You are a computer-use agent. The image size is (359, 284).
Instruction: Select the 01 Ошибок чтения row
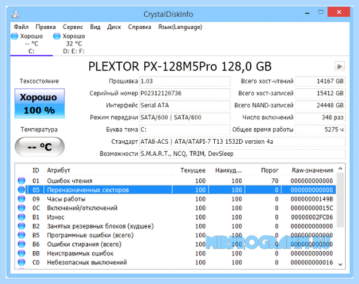coord(177,181)
